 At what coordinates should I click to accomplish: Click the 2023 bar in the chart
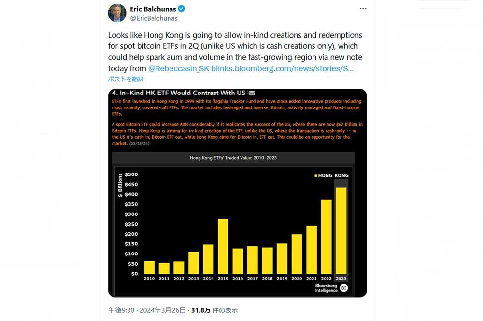point(341,230)
